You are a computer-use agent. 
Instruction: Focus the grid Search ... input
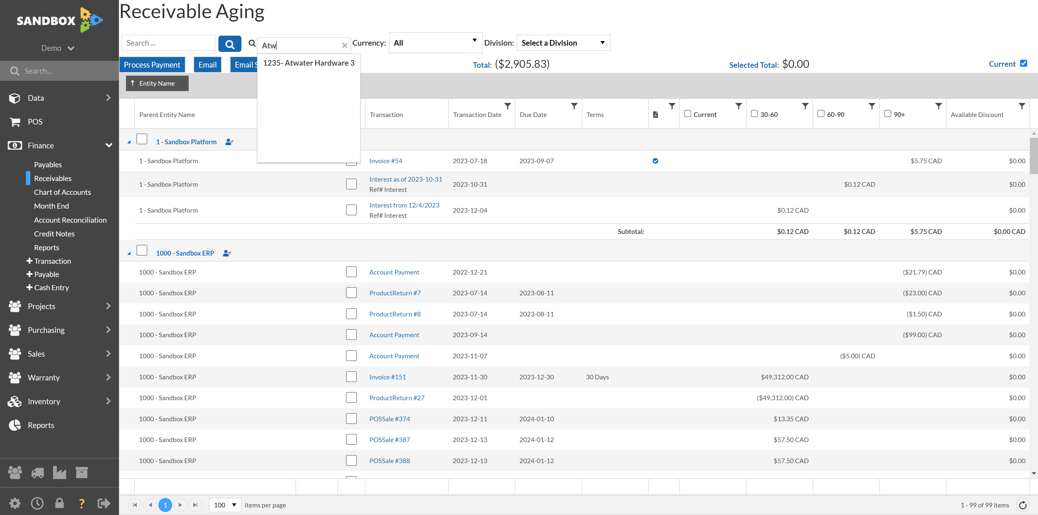[x=168, y=43]
